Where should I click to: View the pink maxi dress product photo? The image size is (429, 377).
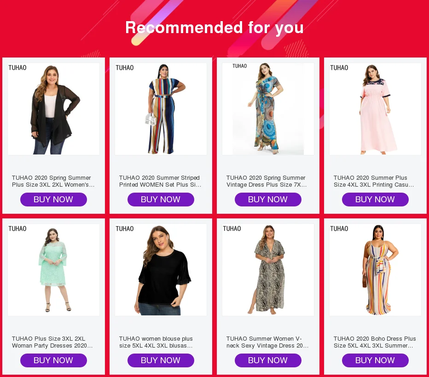pyautogui.click(x=376, y=109)
